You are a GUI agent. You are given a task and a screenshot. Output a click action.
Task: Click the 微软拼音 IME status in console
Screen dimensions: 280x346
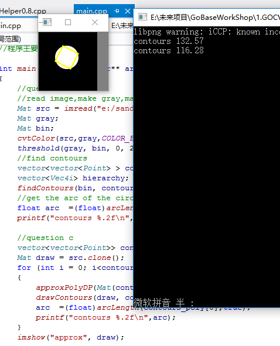163,303
